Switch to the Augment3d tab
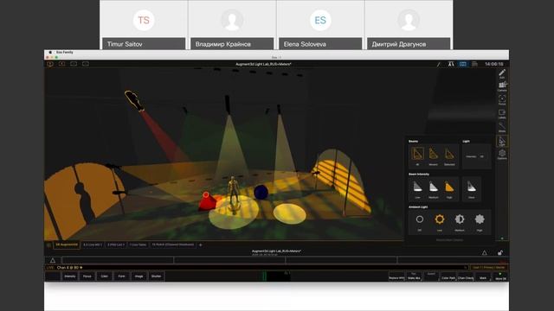This screenshot has width=554, height=311. (67, 244)
